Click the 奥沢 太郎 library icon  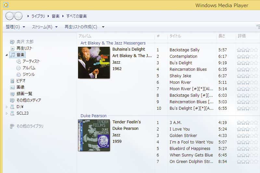(12, 42)
